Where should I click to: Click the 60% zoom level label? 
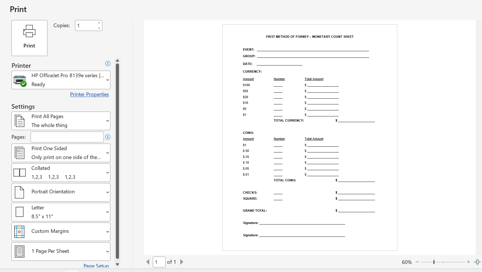pyautogui.click(x=407, y=262)
